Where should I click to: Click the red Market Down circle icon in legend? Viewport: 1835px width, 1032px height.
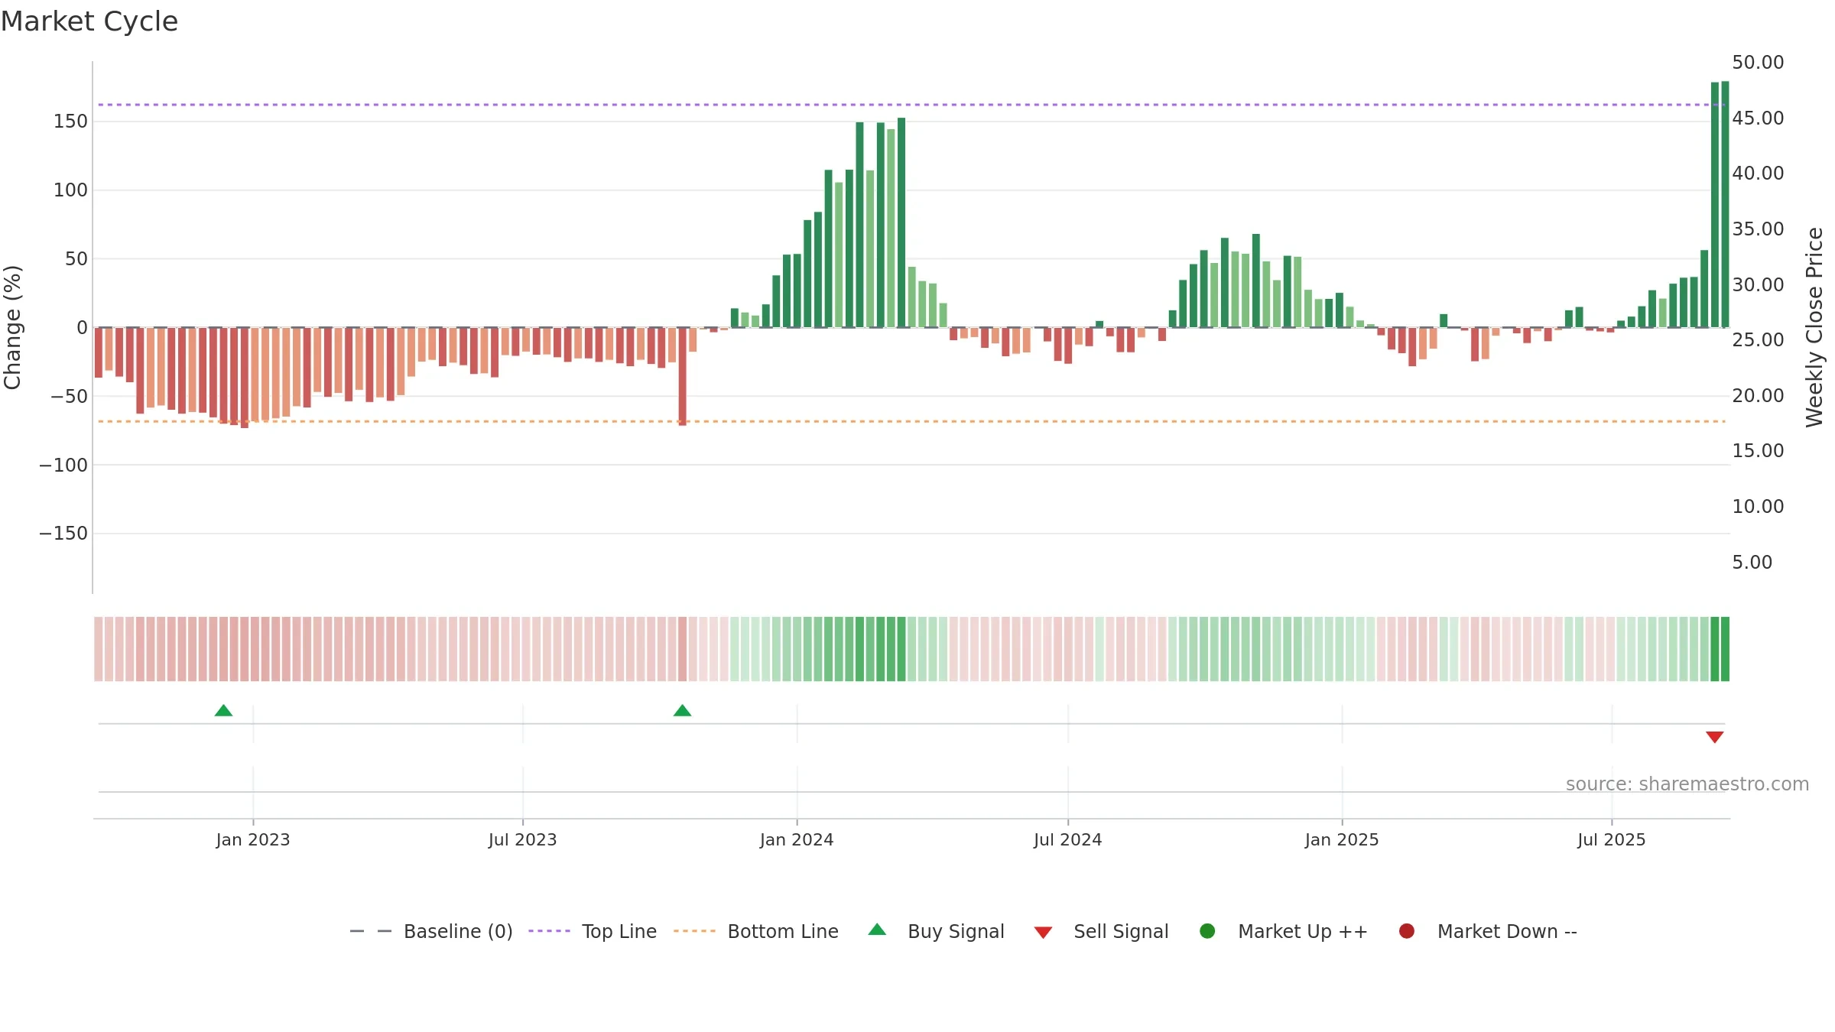[x=1406, y=930]
